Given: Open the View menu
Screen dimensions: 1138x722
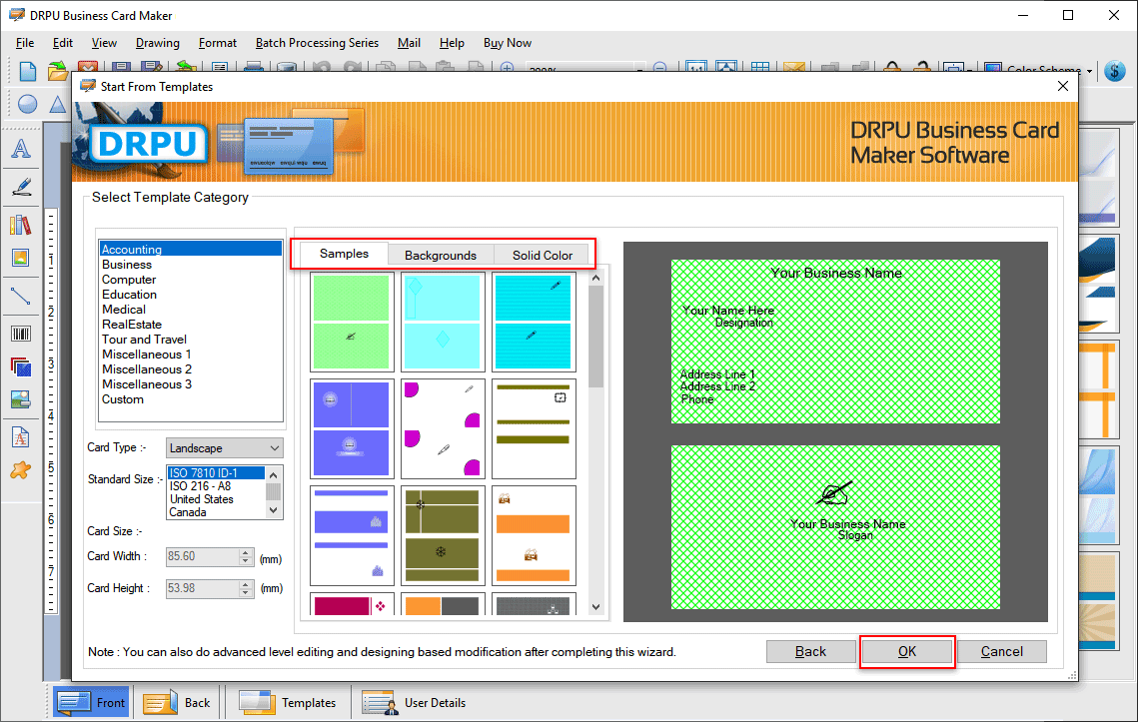Looking at the screenshot, I should click(x=104, y=43).
